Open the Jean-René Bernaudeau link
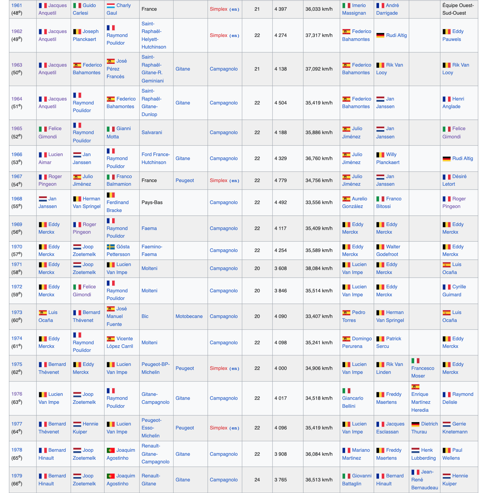The width and height of the screenshot is (486, 493). pos(425,480)
